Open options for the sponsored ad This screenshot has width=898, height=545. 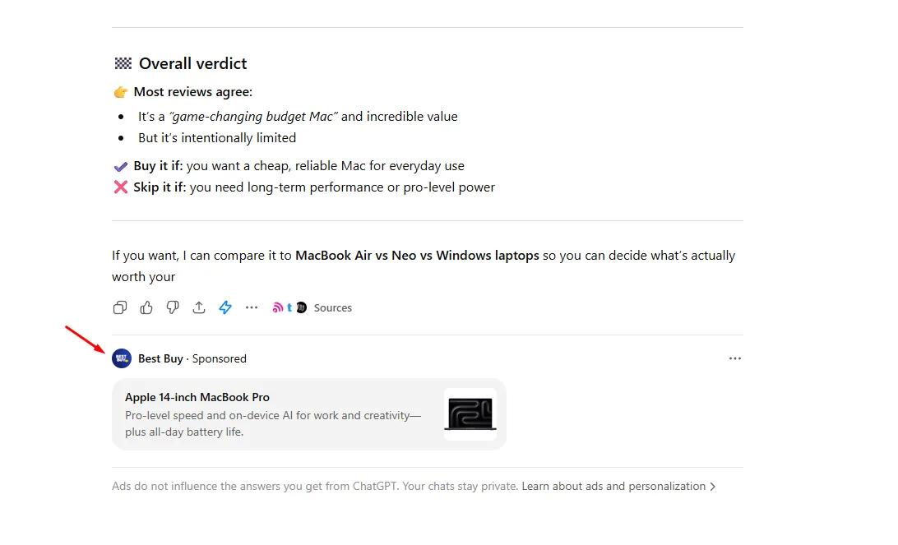pos(734,357)
